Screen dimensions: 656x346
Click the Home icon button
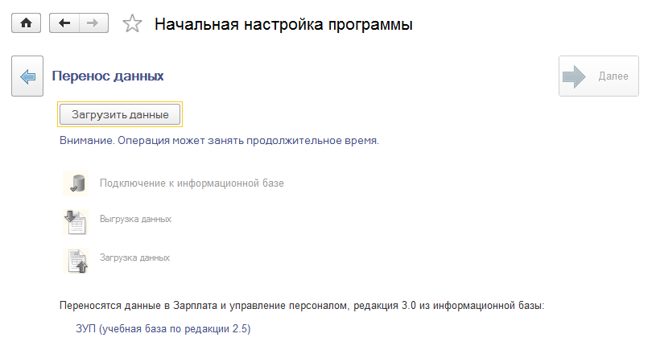[25, 23]
